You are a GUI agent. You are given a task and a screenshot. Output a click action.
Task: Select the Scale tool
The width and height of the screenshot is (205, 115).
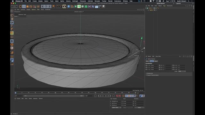28,6
